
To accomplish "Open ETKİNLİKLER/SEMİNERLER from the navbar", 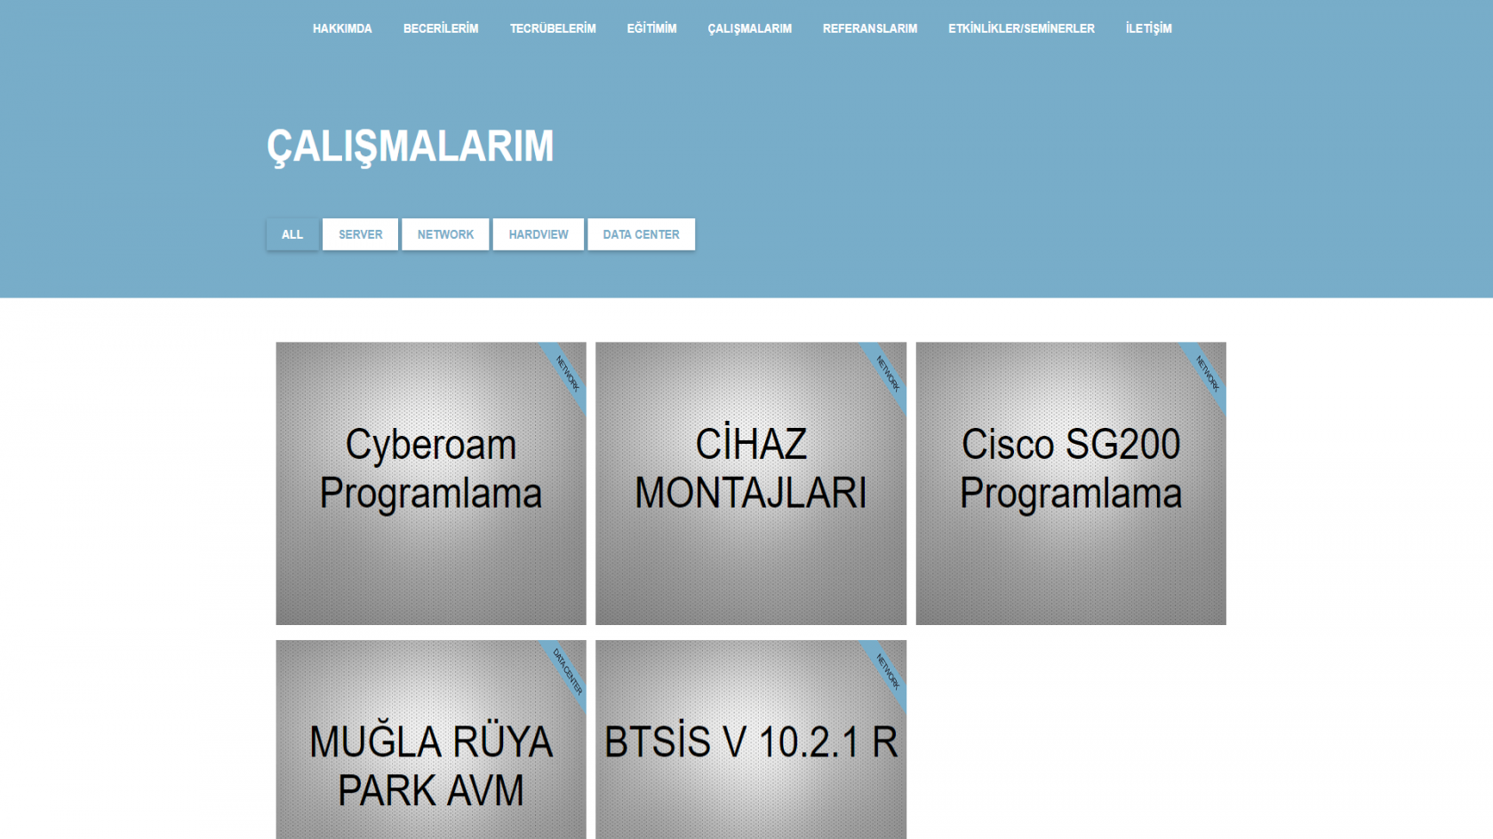I will [x=1021, y=28].
